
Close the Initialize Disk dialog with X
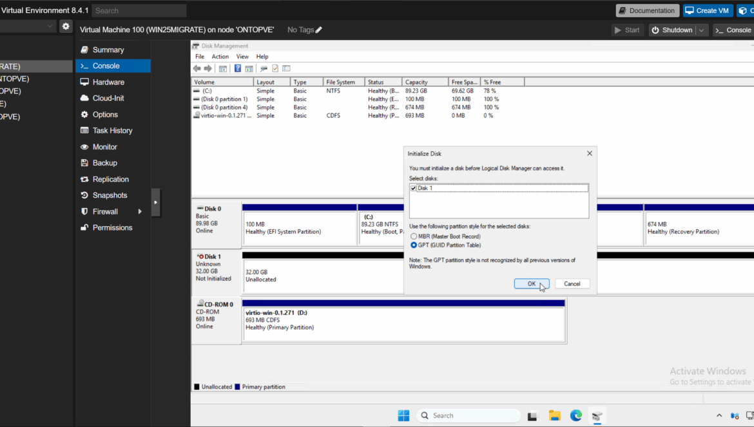pyautogui.click(x=590, y=153)
